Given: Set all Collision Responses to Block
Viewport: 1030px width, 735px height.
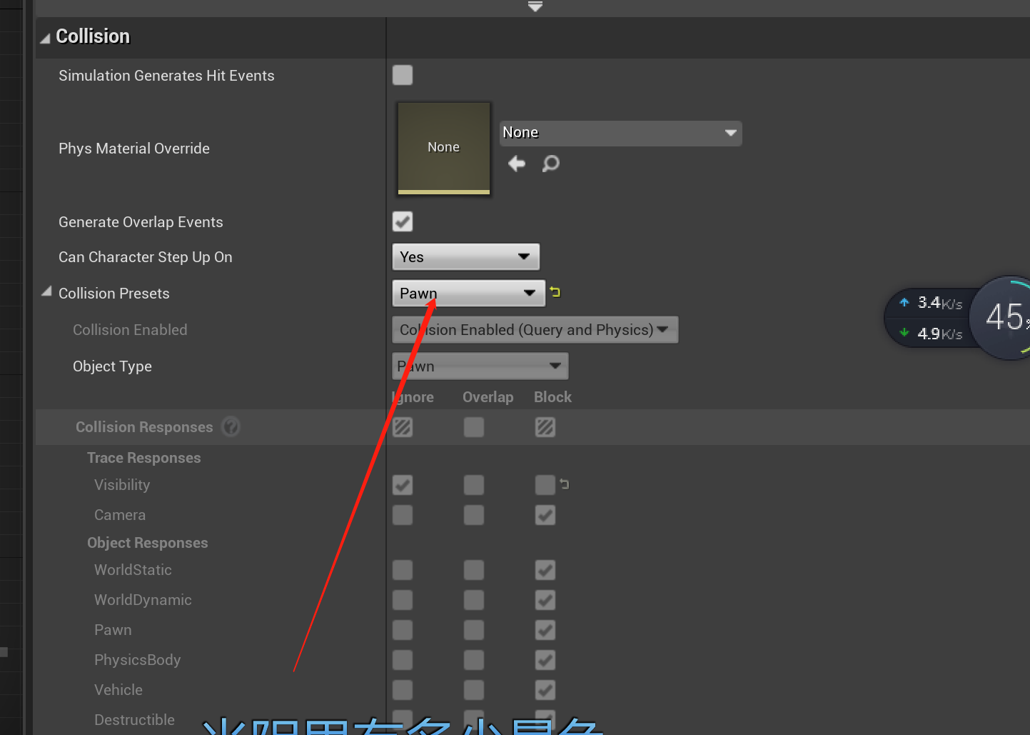Looking at the screenshot, I should (545, 427).
